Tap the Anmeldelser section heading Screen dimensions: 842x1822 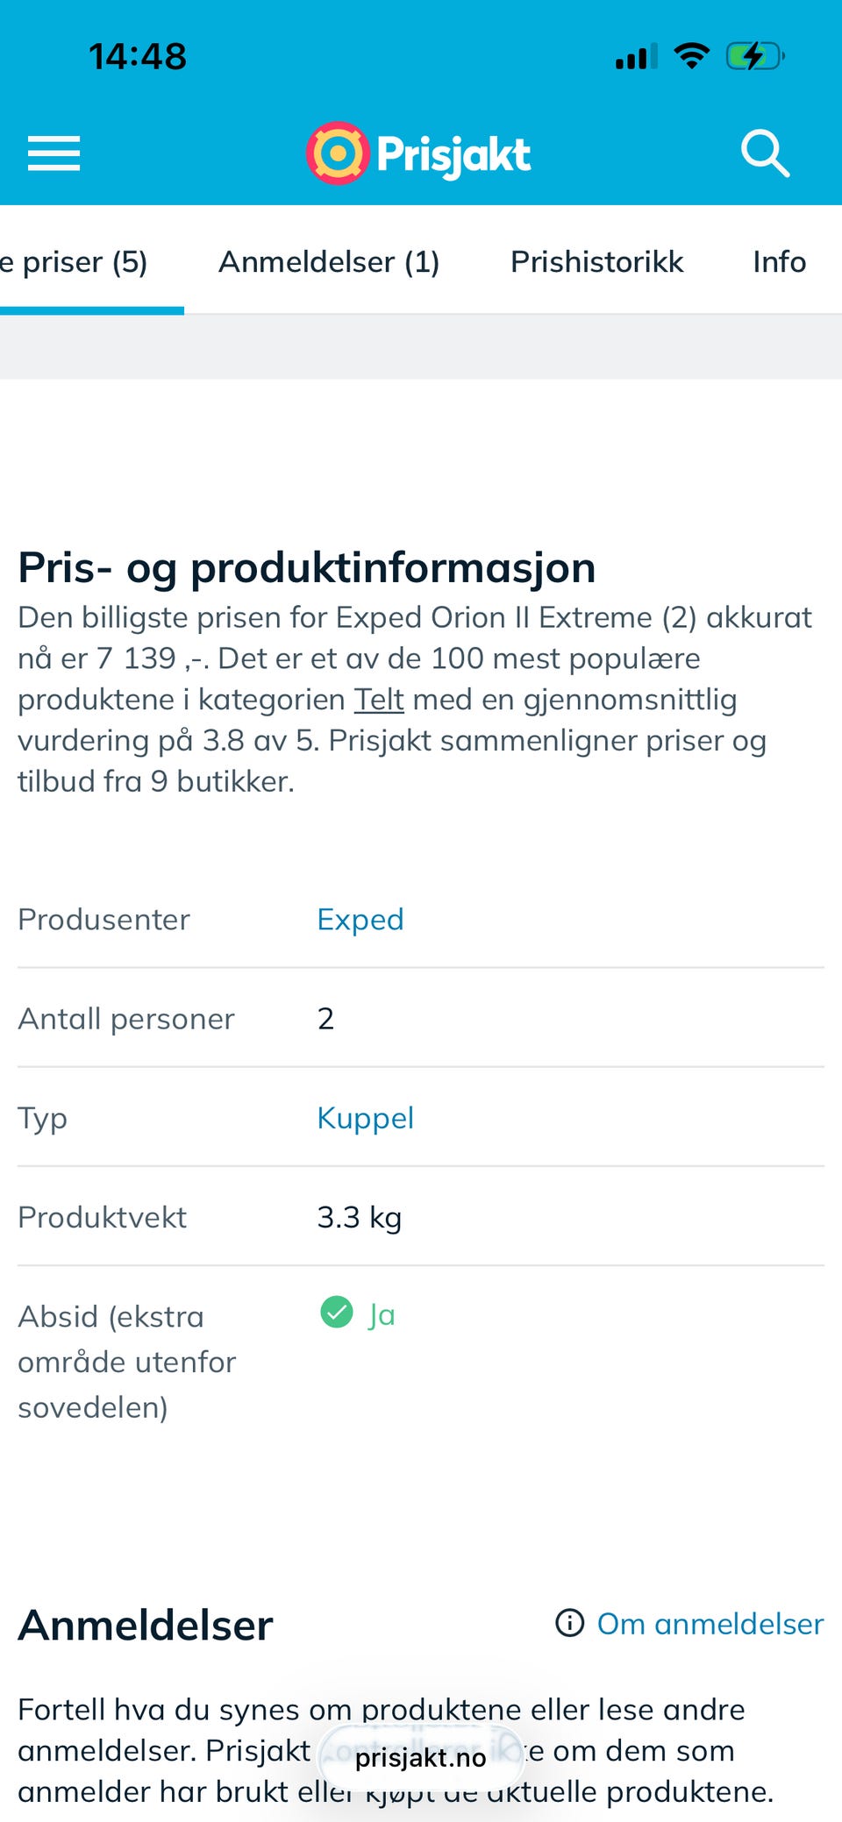[x=146, y=1625]
